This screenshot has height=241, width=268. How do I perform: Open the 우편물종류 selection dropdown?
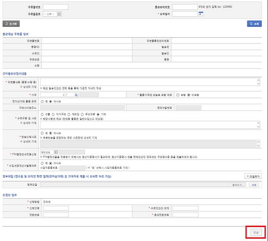tap(52, 14)
